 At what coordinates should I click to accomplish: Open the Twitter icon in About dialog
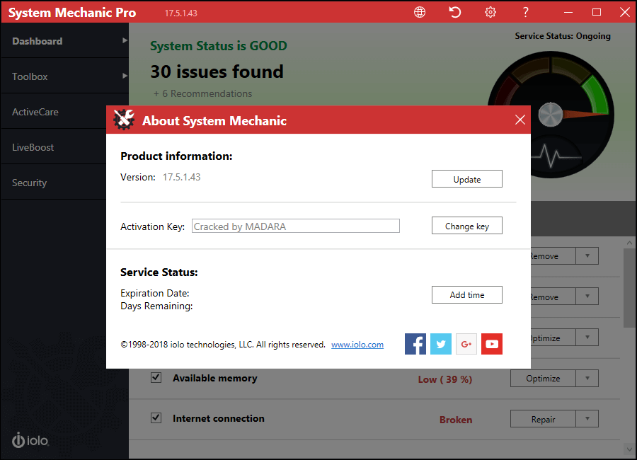click(x=441, y=344)
